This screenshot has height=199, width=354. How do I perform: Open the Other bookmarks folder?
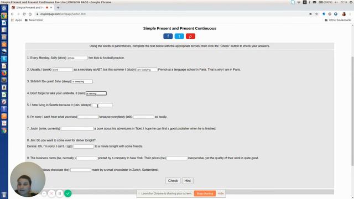pos(338,20)
